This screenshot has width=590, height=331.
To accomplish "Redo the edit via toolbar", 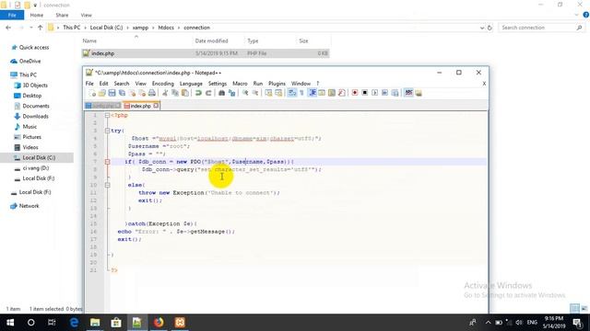I will pos(208,93).
